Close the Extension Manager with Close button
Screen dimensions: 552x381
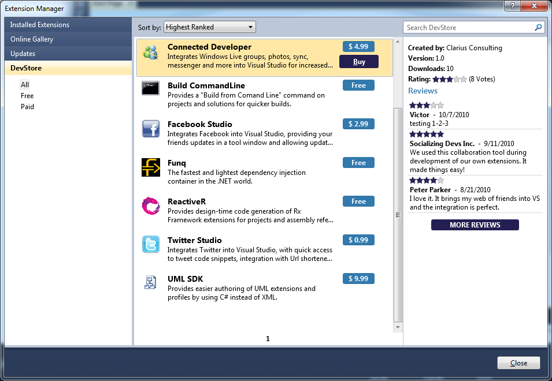pyautogui.click(x=518, y=363)
